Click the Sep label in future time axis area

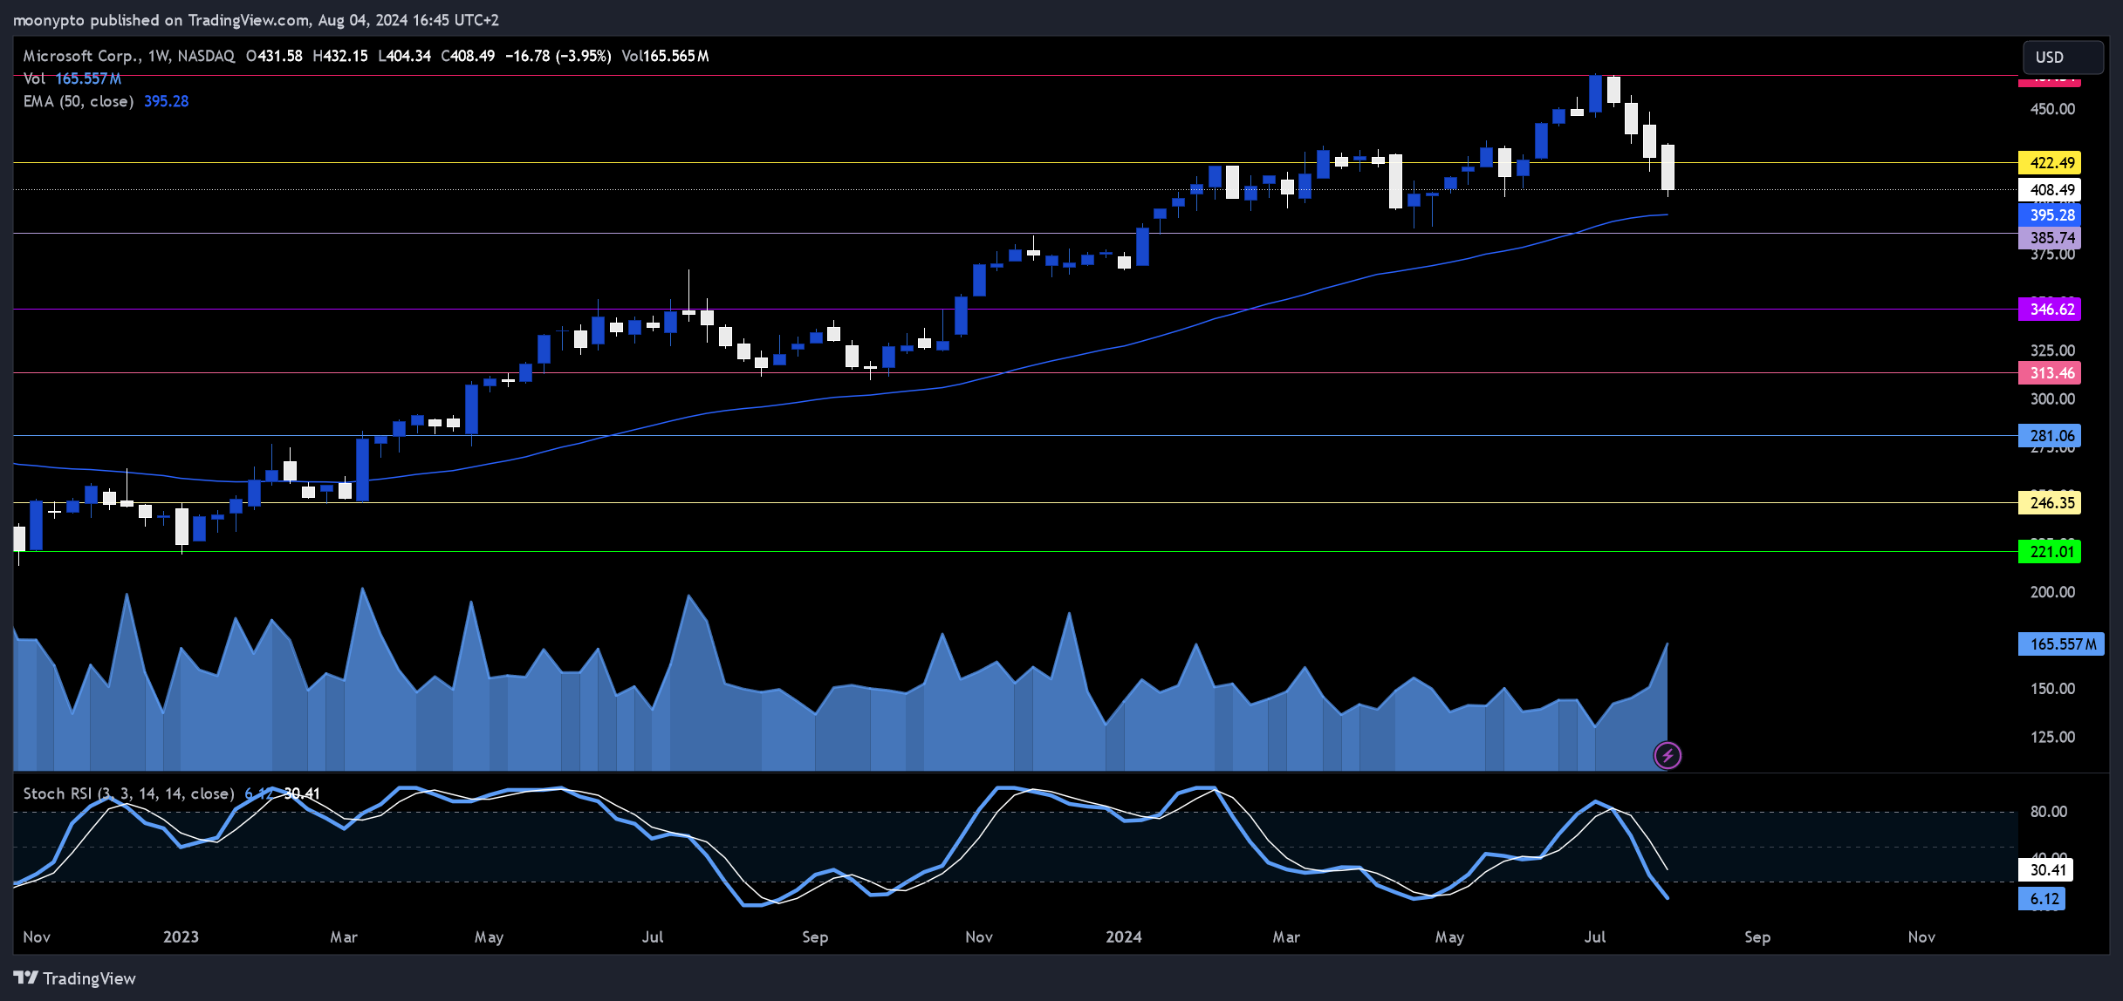pos(1757,936)
